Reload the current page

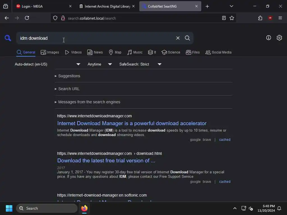click(x=27, y=18)
